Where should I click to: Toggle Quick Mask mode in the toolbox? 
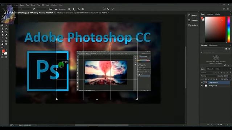click(x=2, y=57)
